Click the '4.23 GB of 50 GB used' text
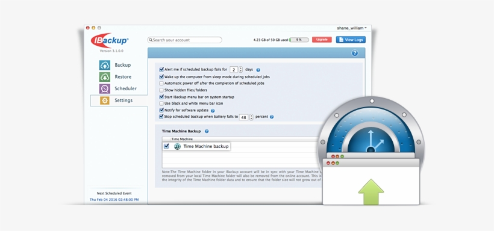Image resolution: width=494 pixels, height=231 pixels. coord(270,40)
